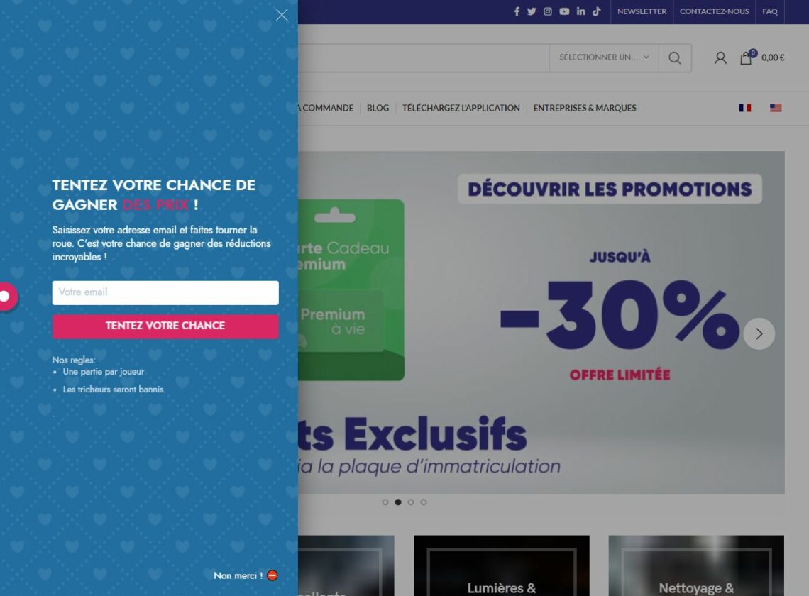Open the LinkedIn social link
Viewport: 809px width, 596px height.
[581, 11]
